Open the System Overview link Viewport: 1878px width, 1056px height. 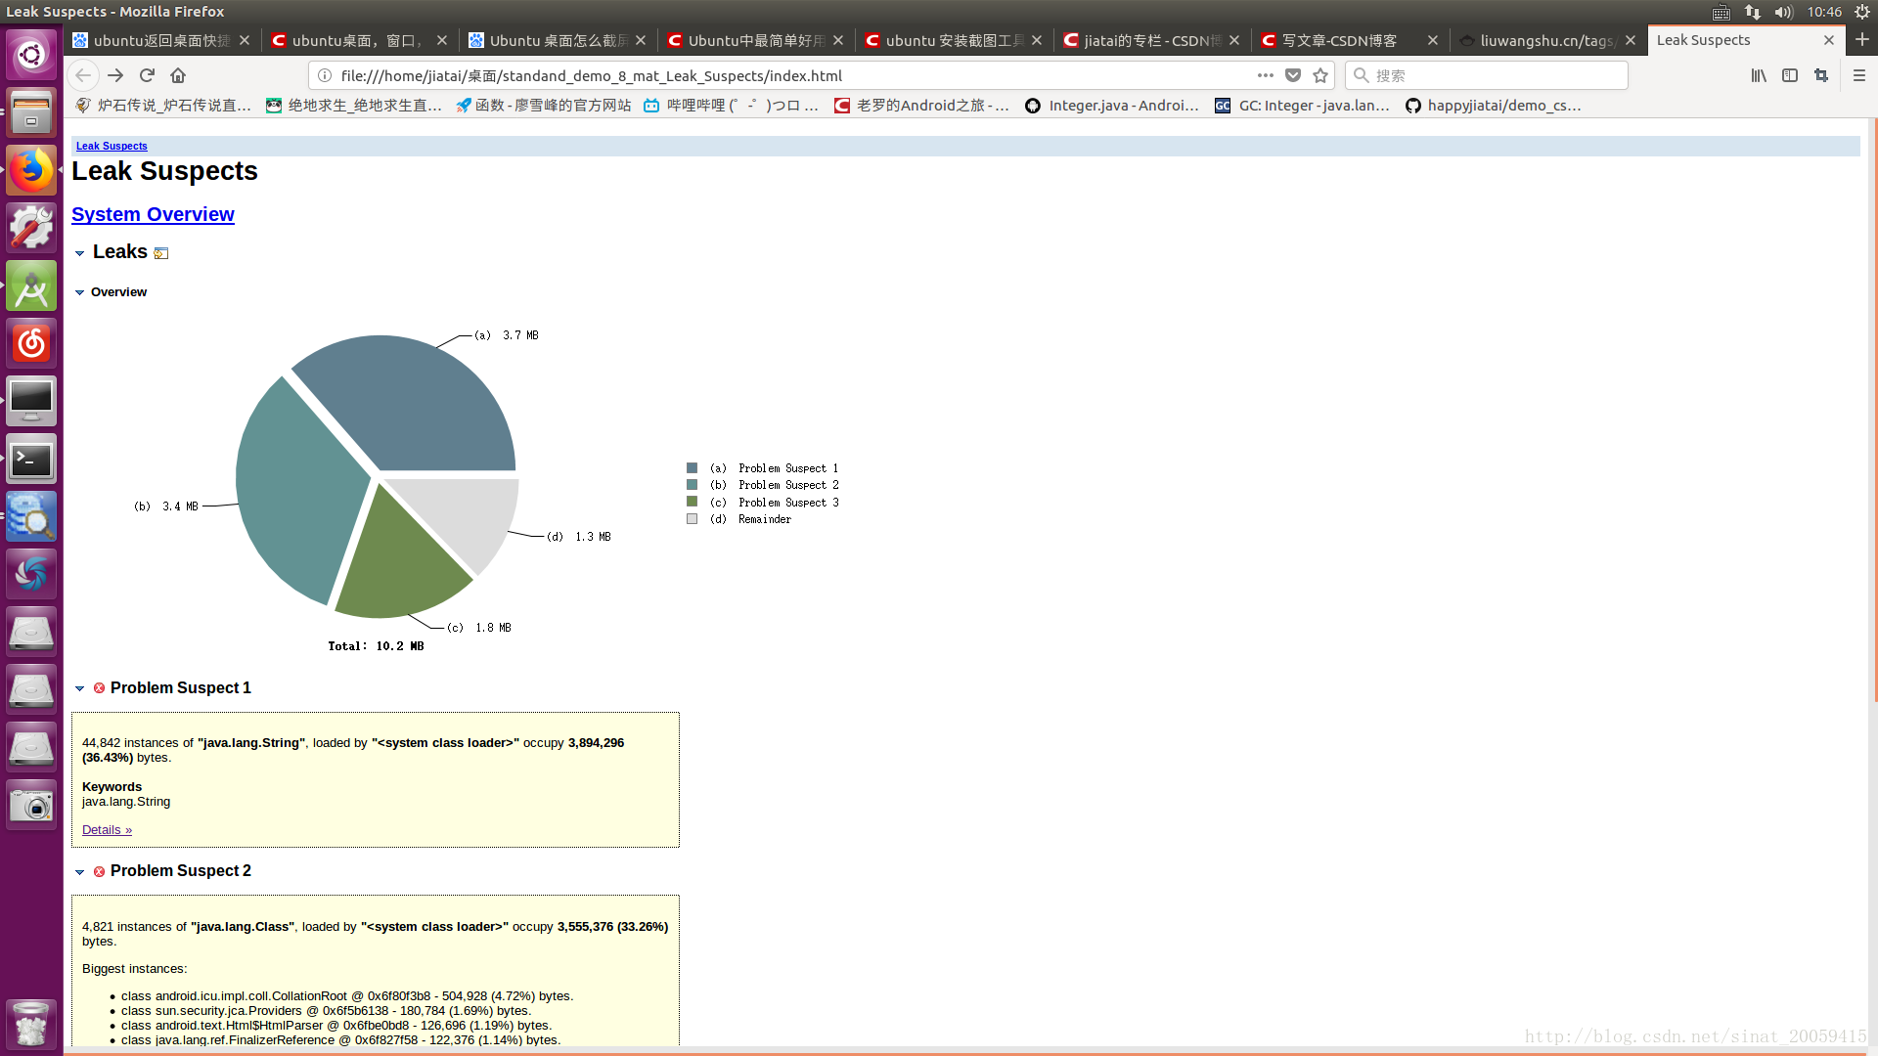154,214
